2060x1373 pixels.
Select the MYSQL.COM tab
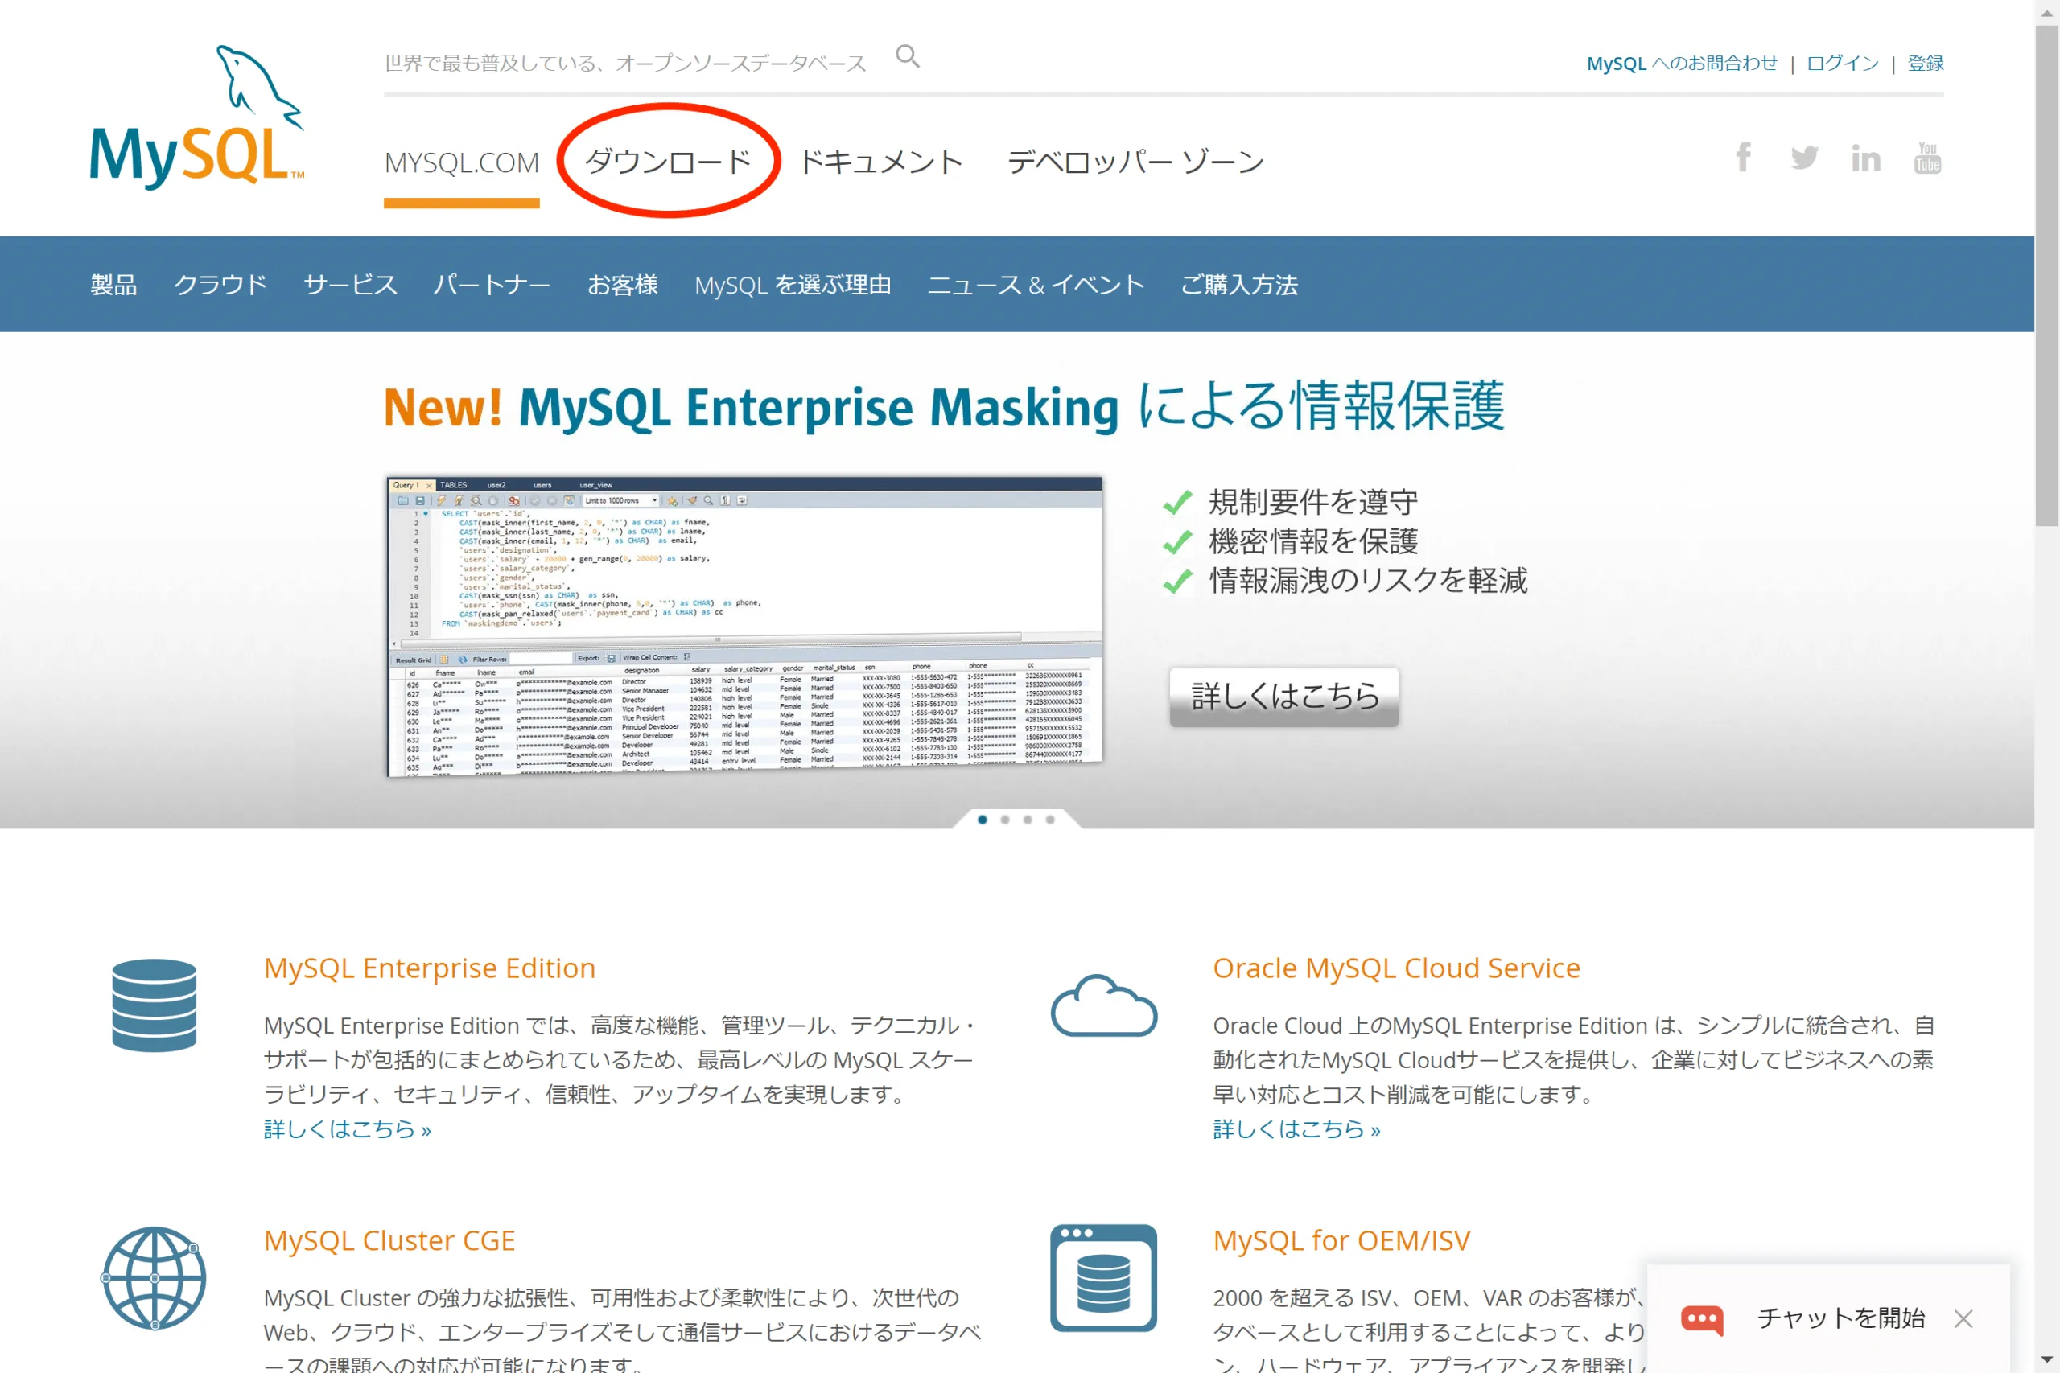click(x=462, y=162)
